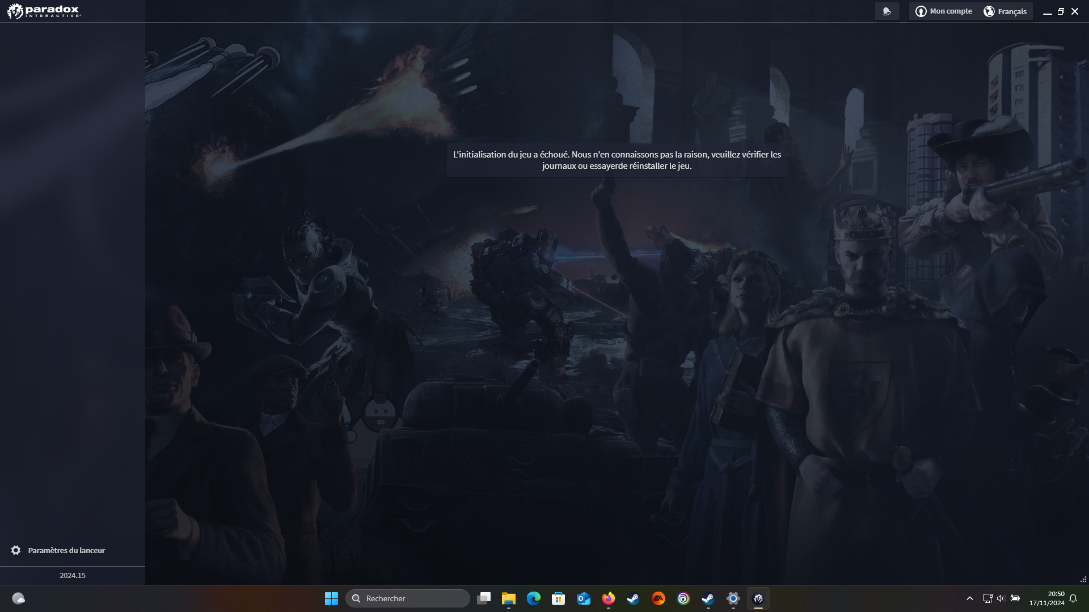The image size is (1089, 612).
Task: Open Outlook from the taskbar
Action: tap(584, 598)
